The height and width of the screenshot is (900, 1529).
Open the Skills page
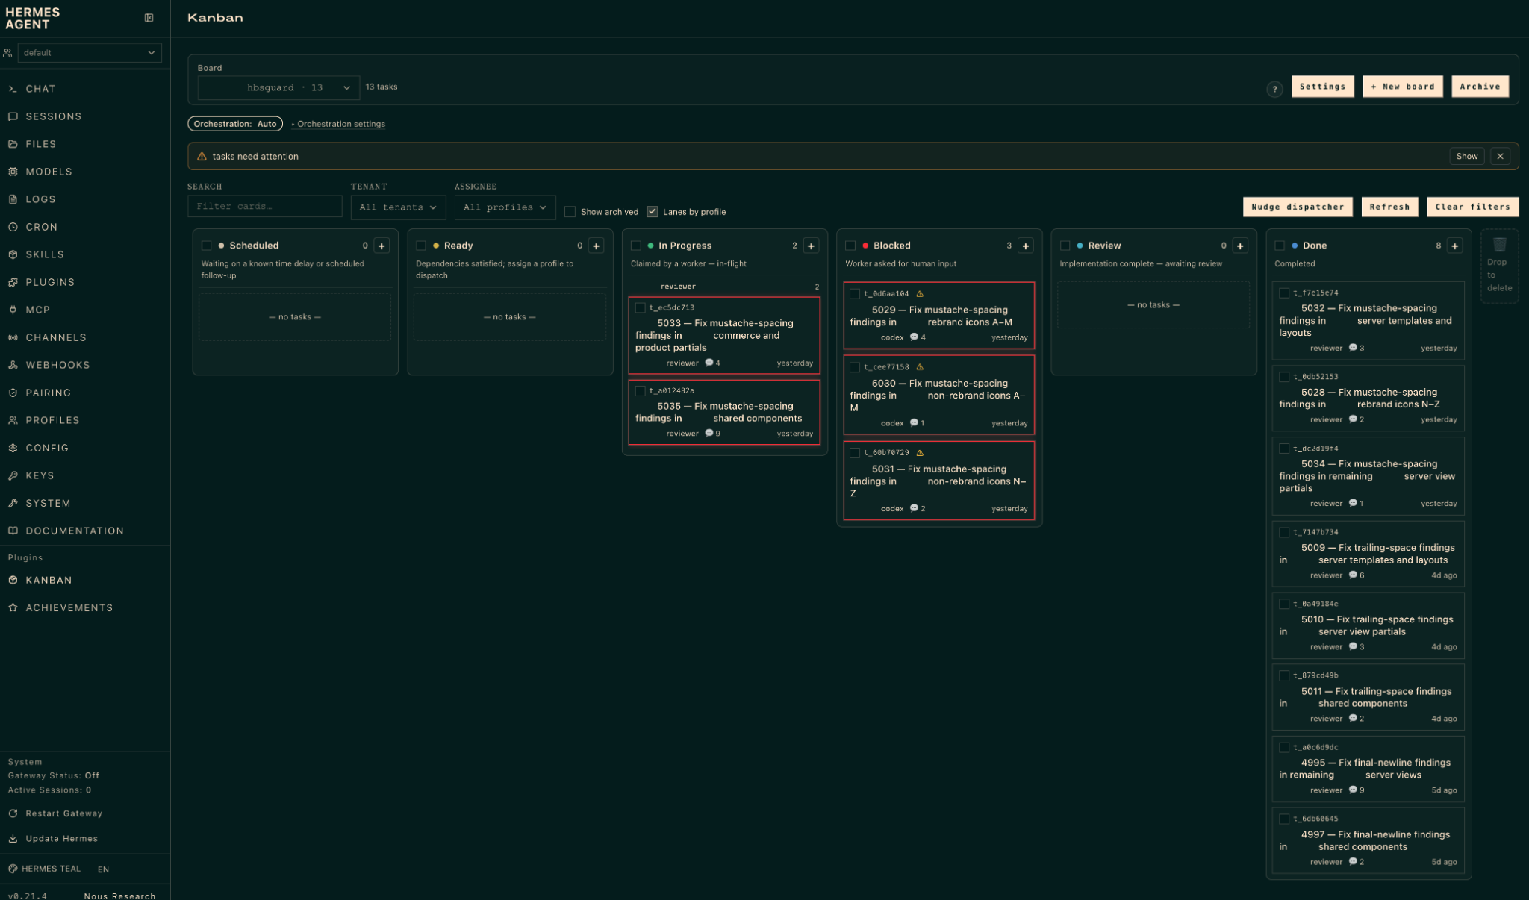pos(45,254)
